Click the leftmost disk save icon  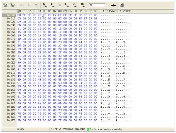[5, 5]
